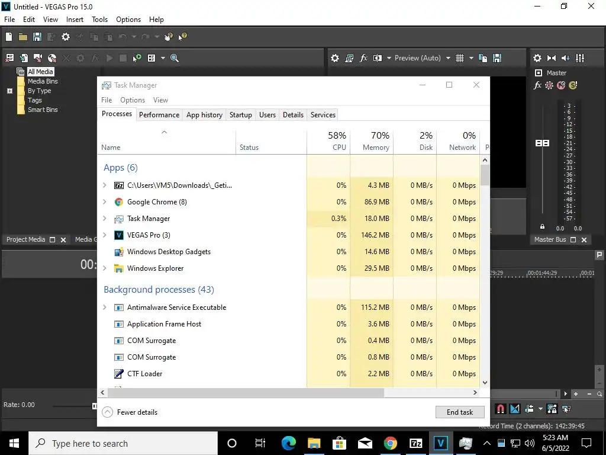606x455 pixels.
Task: Save preview snapshot to file
Action: tap(497, 58)
